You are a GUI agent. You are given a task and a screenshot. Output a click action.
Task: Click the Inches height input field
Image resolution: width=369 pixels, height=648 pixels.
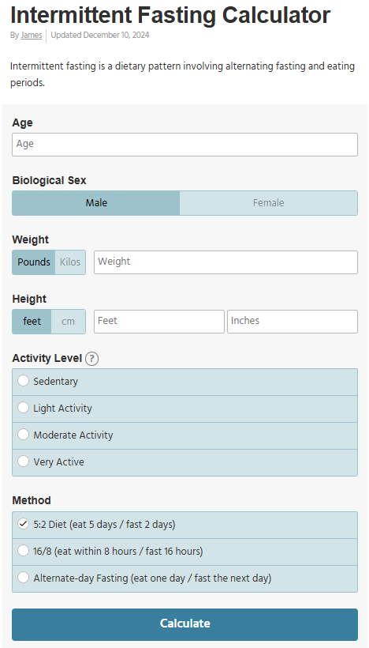[x=293, y=322]
